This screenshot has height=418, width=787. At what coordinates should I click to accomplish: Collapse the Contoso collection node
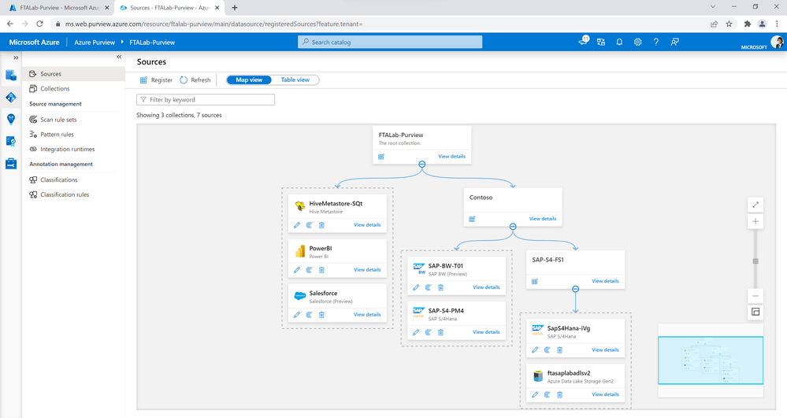coord(513,226)
